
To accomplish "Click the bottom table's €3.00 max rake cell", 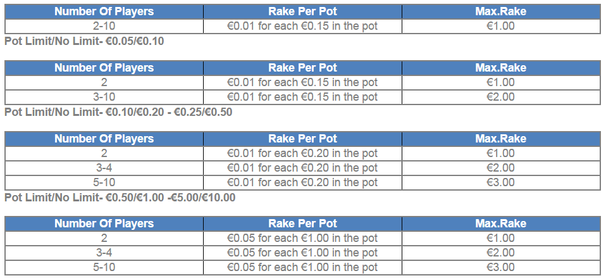I will 501,268.
